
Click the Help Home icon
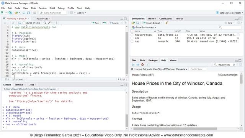tap(142, 64)
